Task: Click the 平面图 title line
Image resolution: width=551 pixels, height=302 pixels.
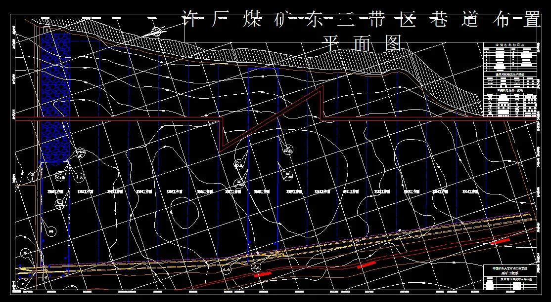Action: [x=363, y=43]
